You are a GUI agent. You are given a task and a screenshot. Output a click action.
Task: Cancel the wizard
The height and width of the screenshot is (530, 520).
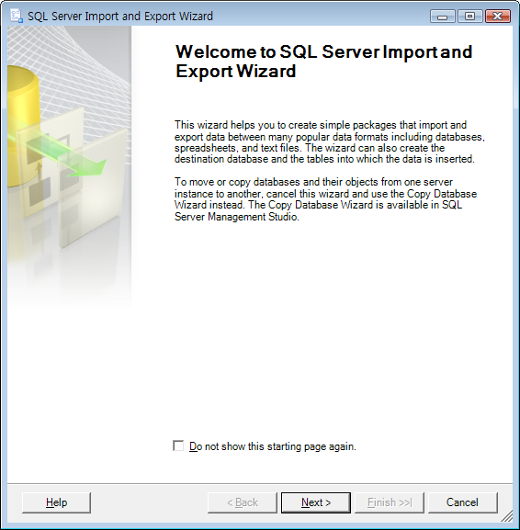pos(462,502)
